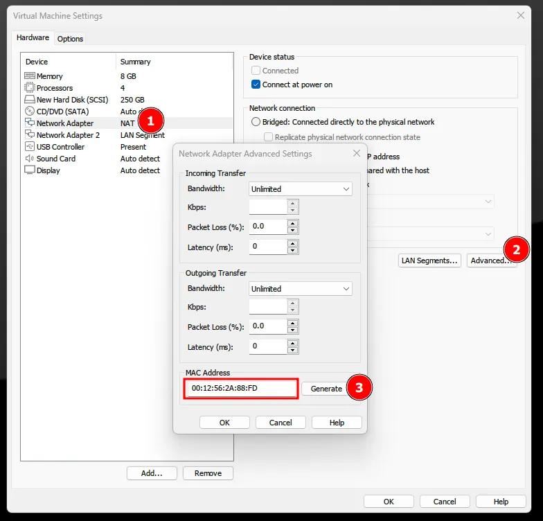Screen dimensions: 543x521
Task: Select the Network Adapter 2 icon
Action: 29,135
